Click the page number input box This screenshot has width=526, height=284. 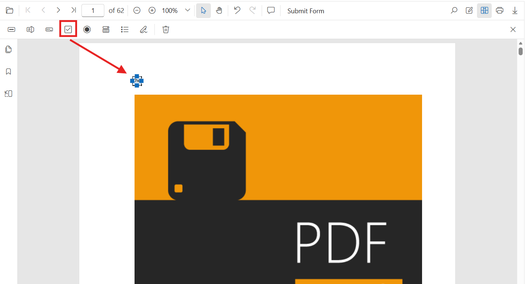pos(93,11)
